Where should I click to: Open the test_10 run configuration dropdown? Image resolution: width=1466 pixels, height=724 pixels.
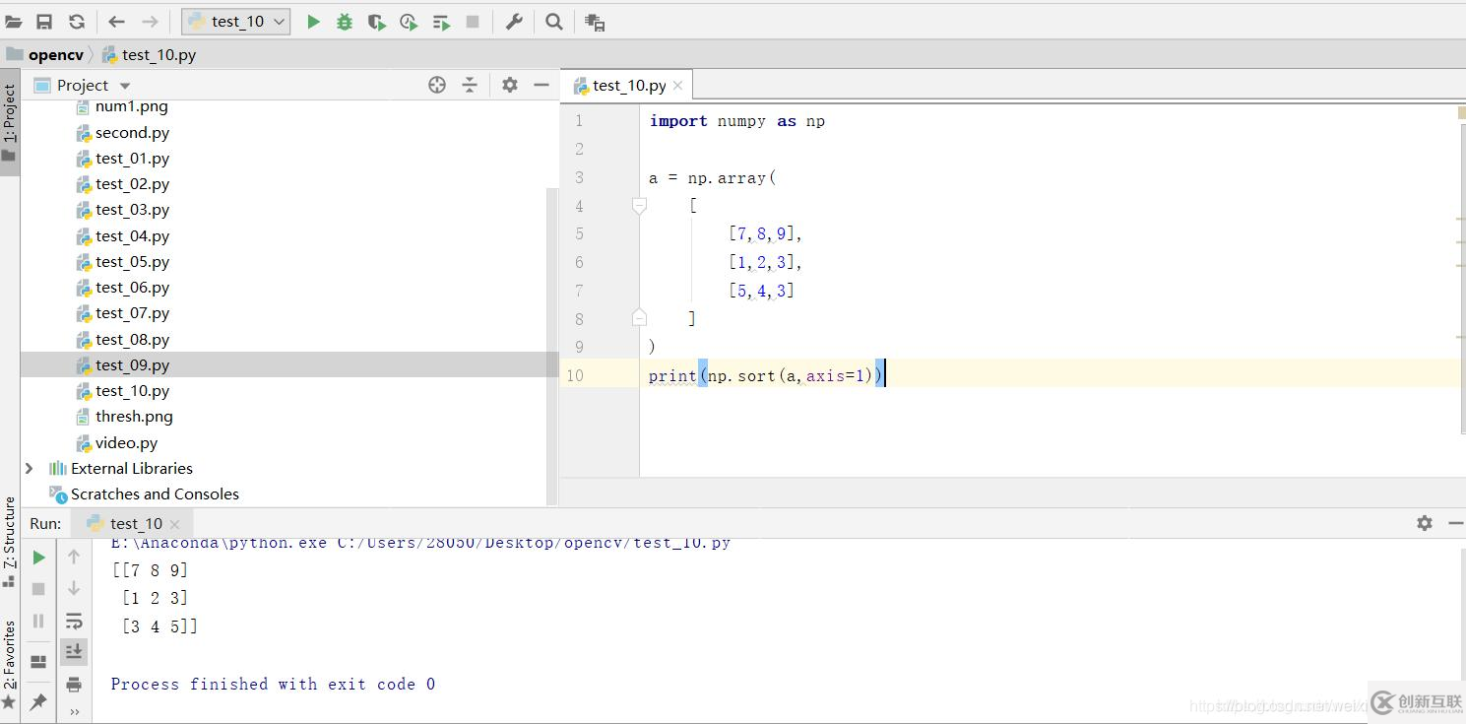236,22
